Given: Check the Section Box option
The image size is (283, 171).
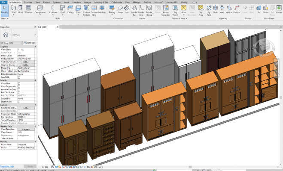Looking at the screenshot, I should coord(19,101).
